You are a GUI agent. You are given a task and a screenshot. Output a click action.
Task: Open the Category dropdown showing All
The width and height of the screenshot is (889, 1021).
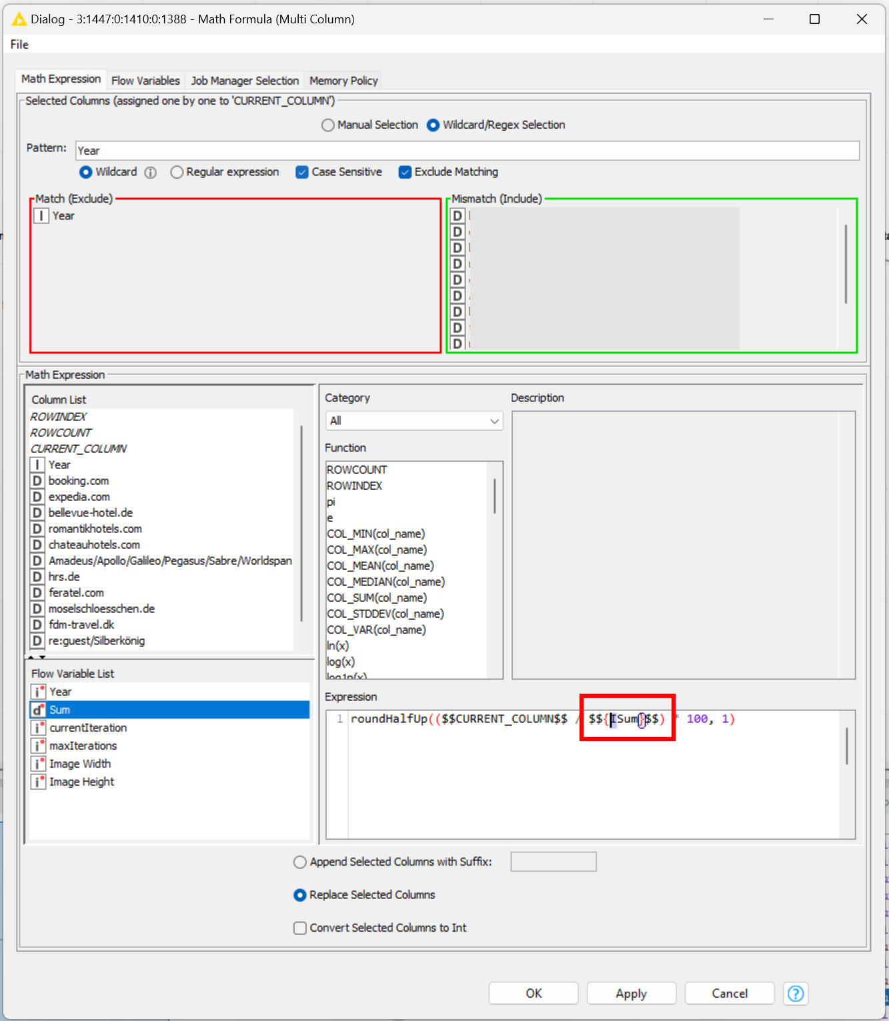point(414,421)
